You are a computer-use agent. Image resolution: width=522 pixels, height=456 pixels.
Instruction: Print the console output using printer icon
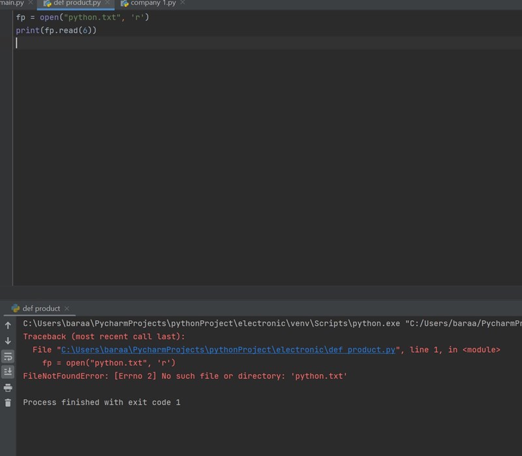pyautogui.click(x=8, y=387)
